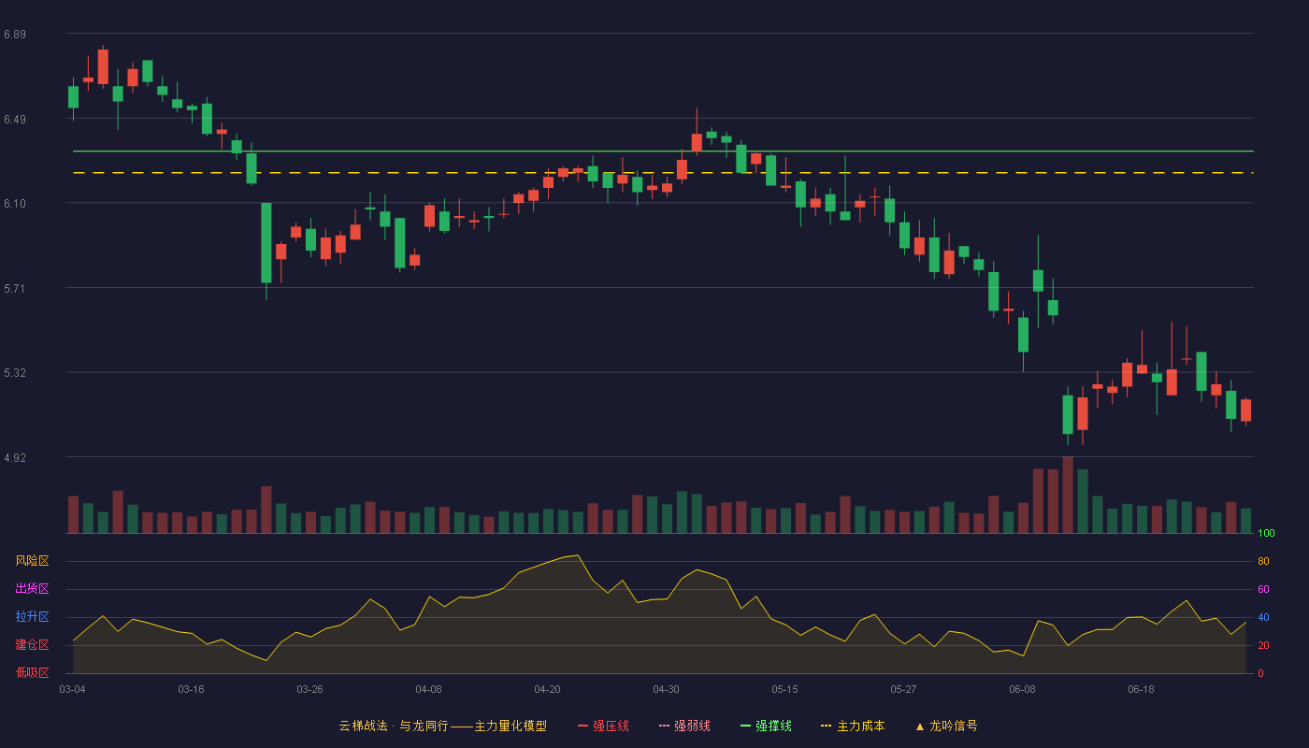Select the magenta 60 indicator scale value
Viewport: 1309px width, 748px height.
point(1263,589)
